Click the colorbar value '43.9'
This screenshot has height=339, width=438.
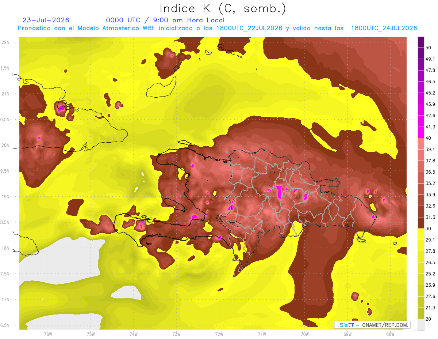click(x=430, y=104)
